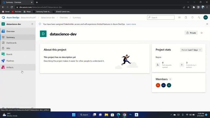This screenshot has width=210, height=118.
Task: Click the plus icon beside datascience-dev
Action: (x=32, y=24)
